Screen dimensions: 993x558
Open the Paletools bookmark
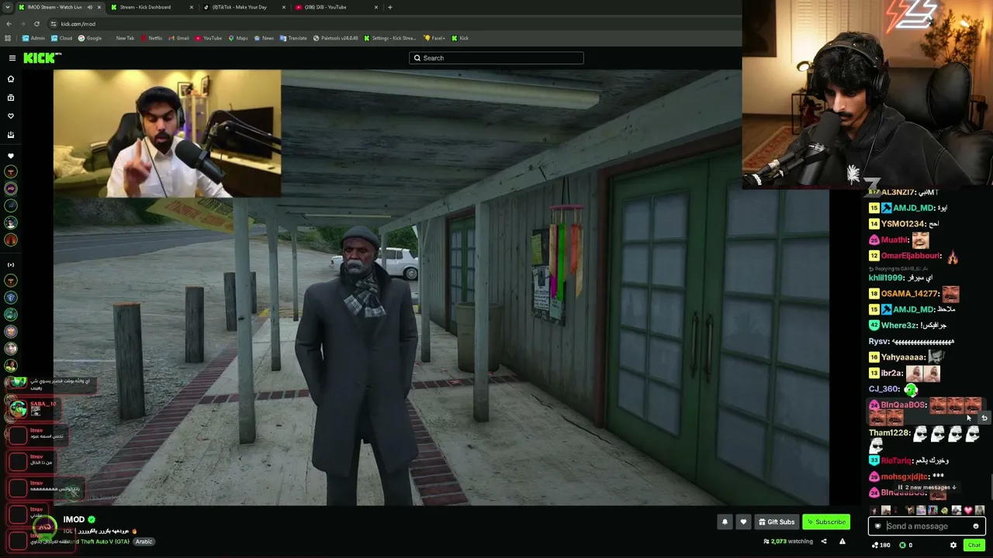pyautogui.click(x=336, y=38)
